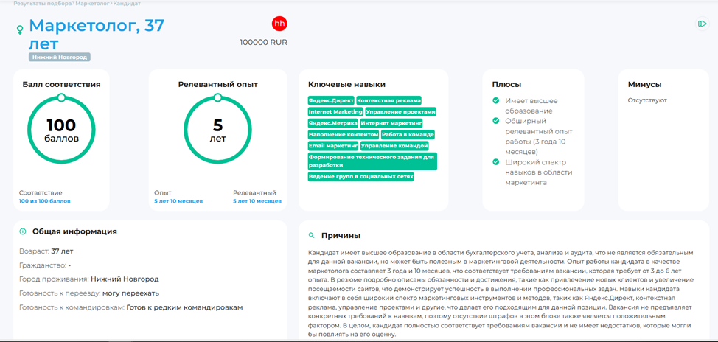This screenshot has height=342, width=718.
Task: Open the hh.ru source icon
Action: coord(279,24)
